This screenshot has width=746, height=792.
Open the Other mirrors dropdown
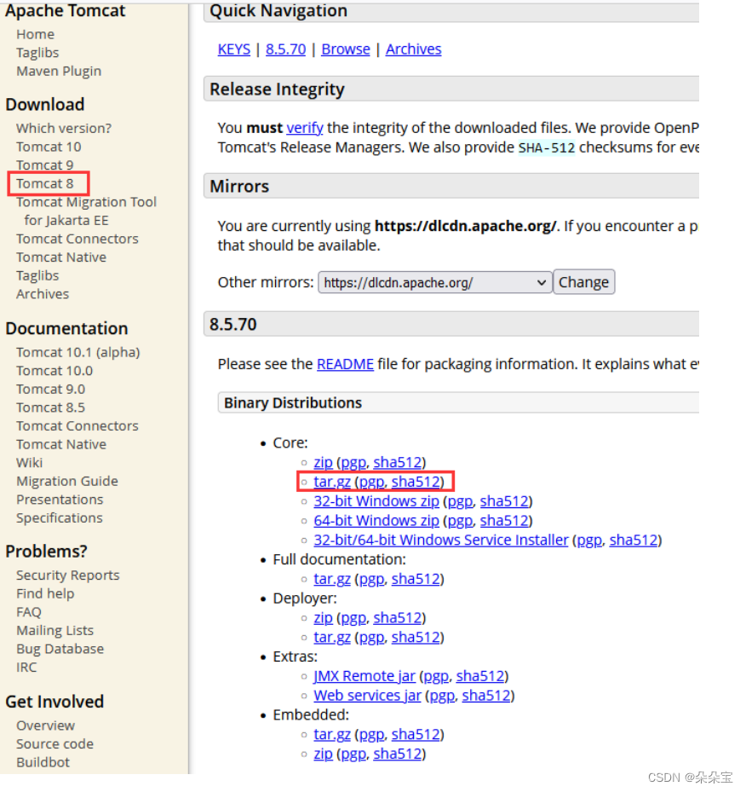(434, 282)
